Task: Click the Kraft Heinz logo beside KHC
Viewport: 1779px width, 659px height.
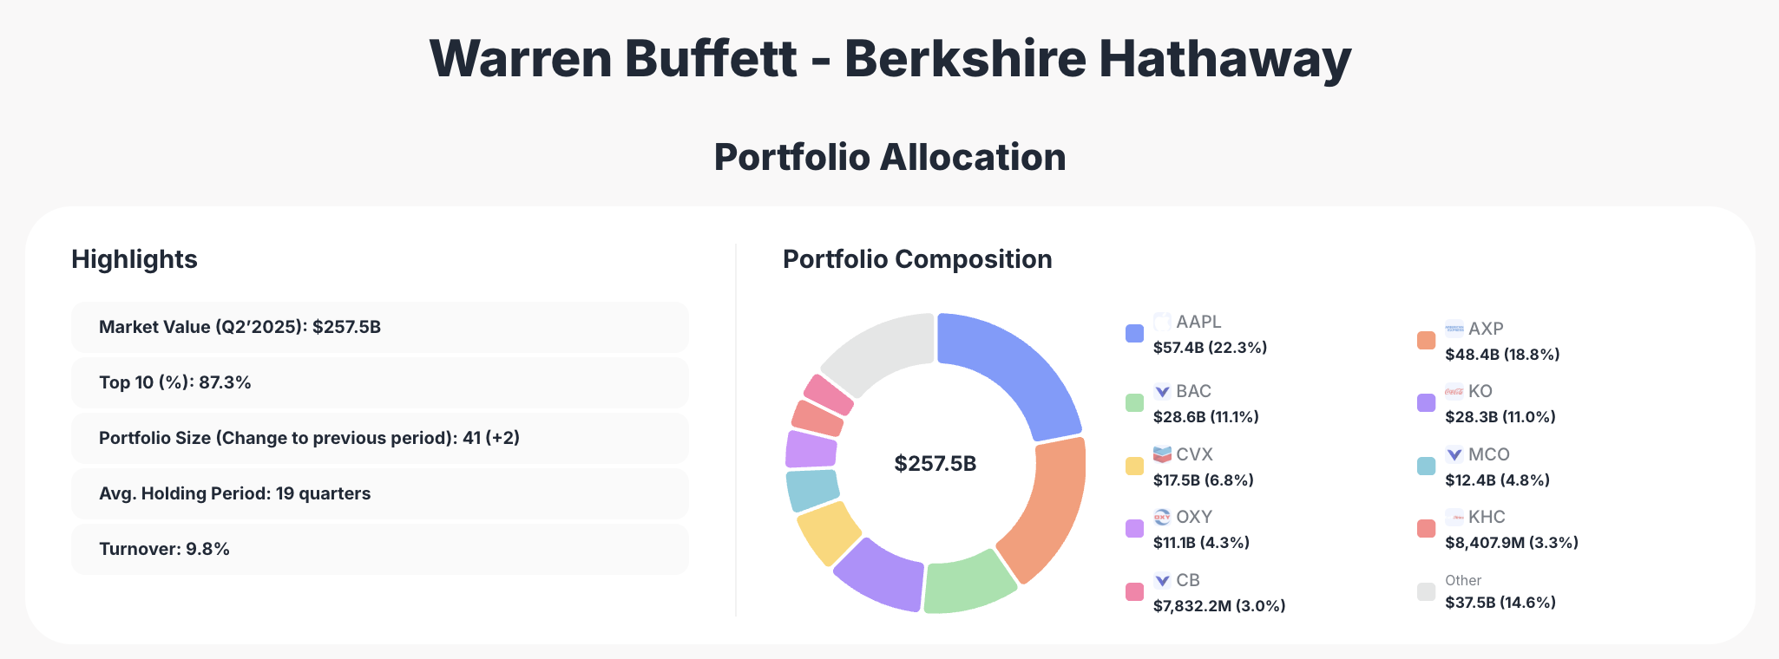Action: (x=1454, y=517)
